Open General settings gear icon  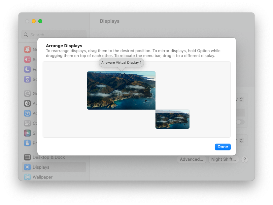27,93
